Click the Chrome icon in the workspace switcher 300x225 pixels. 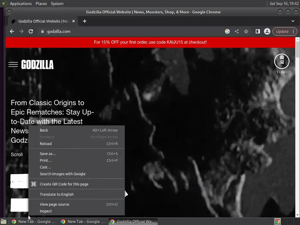pyautogui.click(x=277, y=221)
